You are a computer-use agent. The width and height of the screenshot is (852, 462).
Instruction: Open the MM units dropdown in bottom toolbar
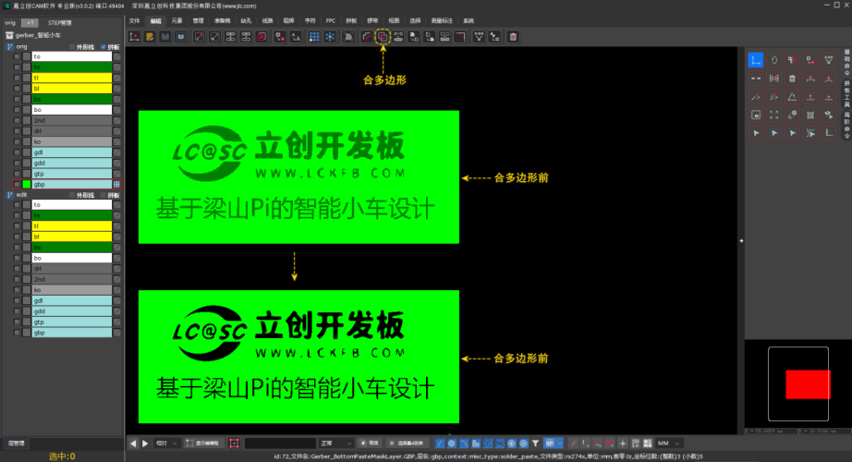click(x=669, y=444)
